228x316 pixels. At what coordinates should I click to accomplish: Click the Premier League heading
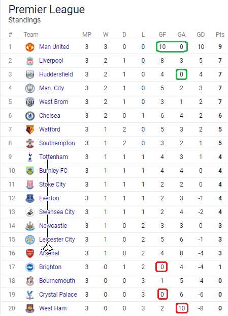click(x=47, y=10)
